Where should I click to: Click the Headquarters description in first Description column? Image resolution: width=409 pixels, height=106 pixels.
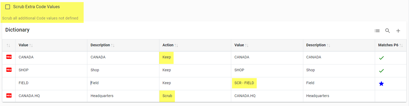(102, 96)
